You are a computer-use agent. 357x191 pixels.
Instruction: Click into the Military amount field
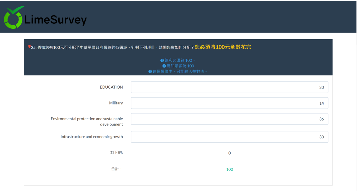tap(229, 103)
